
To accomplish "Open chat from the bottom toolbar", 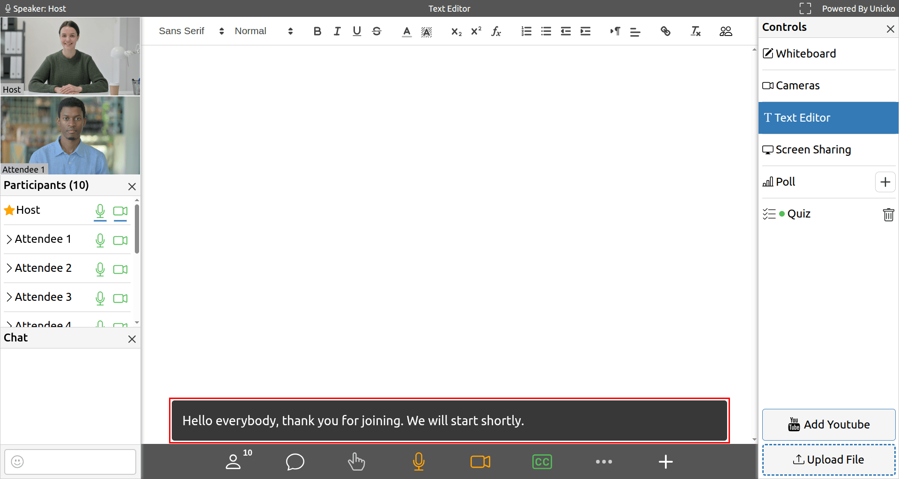I will (x=295, y=462).
